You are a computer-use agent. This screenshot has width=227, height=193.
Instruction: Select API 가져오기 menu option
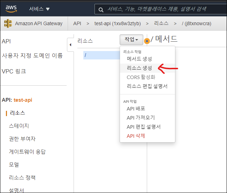click(x=141, y=118)
